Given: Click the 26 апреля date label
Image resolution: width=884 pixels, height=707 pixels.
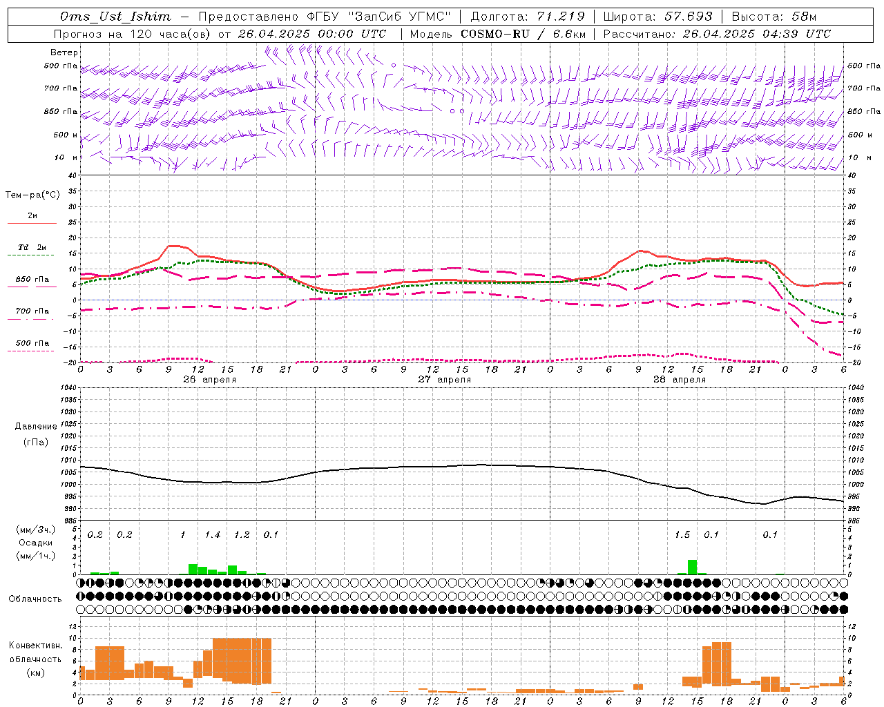Looking at the screenshot, I should tap(209, 380).
